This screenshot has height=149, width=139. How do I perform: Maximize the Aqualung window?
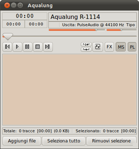[x=20, y=5]
